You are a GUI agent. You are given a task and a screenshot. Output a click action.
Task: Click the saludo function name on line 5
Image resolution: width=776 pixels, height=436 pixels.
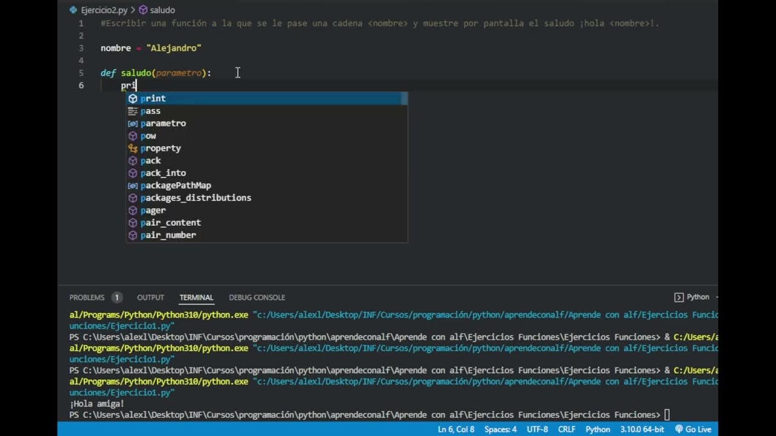[136, 73]
